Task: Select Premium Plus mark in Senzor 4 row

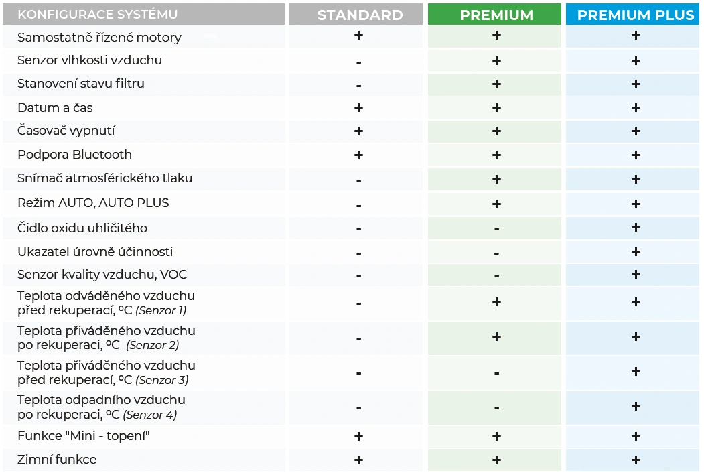Action: [636, 407]
